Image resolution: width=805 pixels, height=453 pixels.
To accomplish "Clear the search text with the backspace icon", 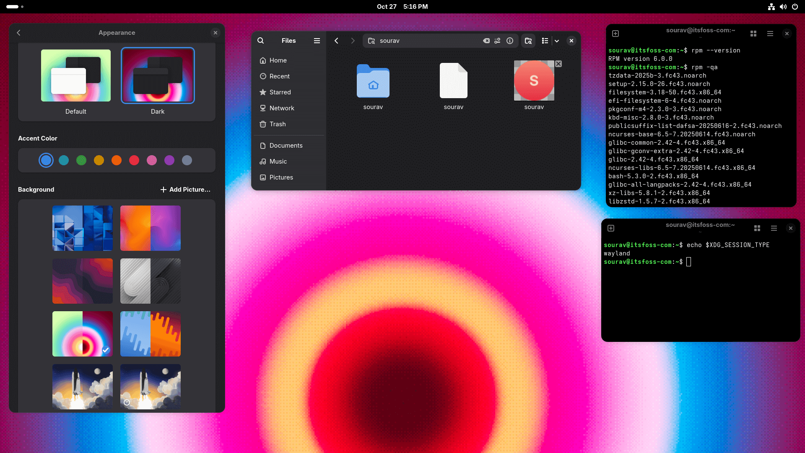I will [x=486, y=41].
